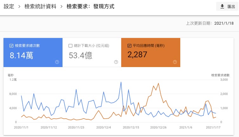Click 匯出 export label
This screenshot has height=137, width=239.
231,7
